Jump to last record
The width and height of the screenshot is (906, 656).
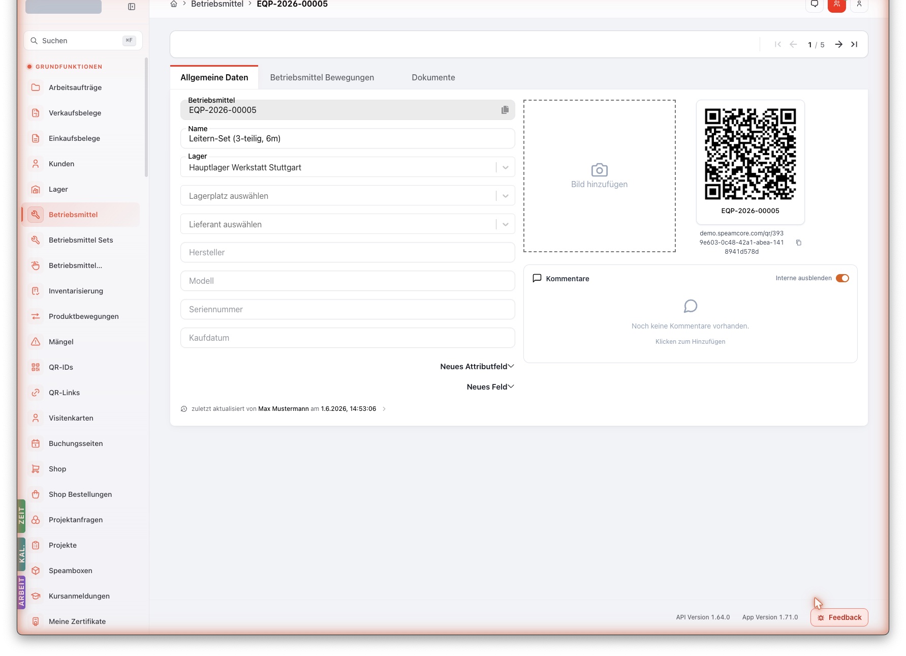854,44
